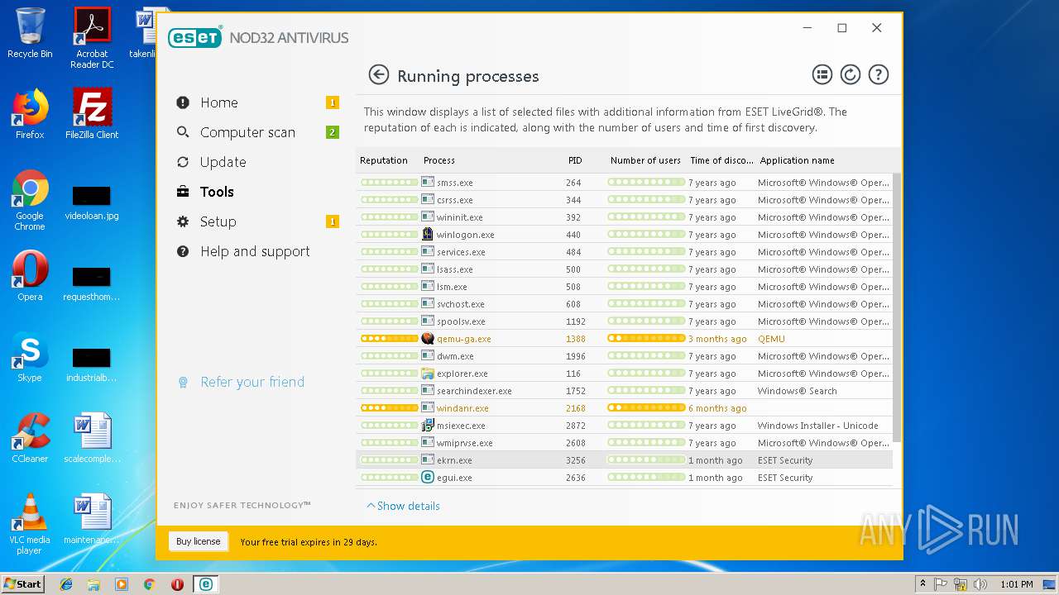Click the egui.exe process icon
This screenshot has width=1059, height=595.
tap(428, 478)
